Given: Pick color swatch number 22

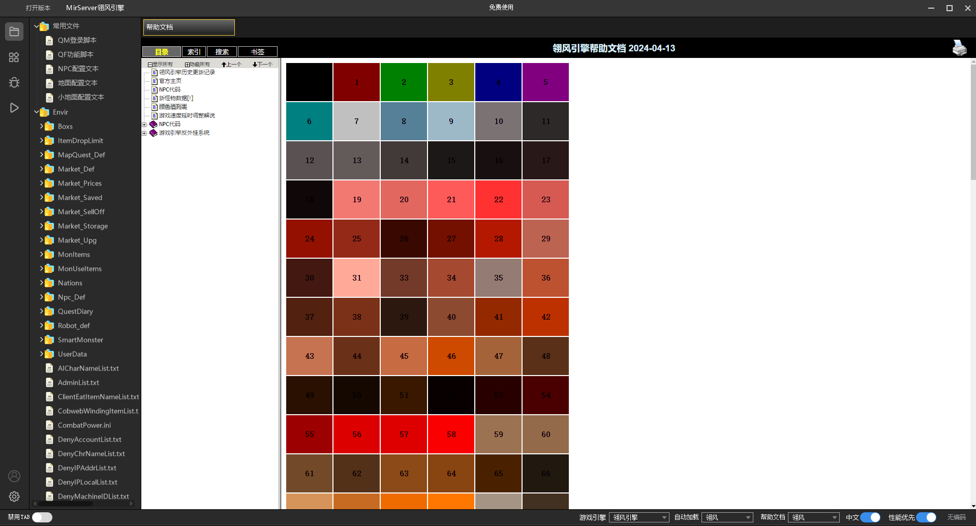Looking at the screenshot, I should [x=498, y=200].
